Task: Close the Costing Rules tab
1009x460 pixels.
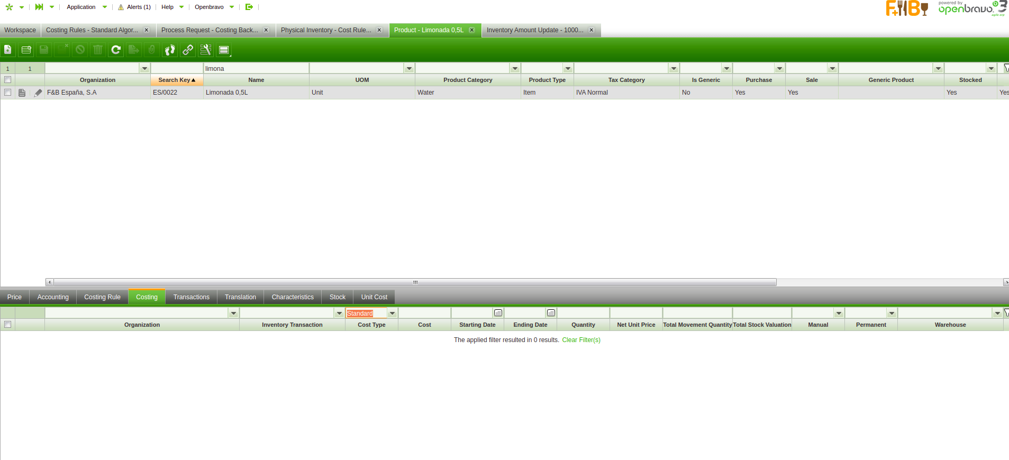Action: (147, 30)
